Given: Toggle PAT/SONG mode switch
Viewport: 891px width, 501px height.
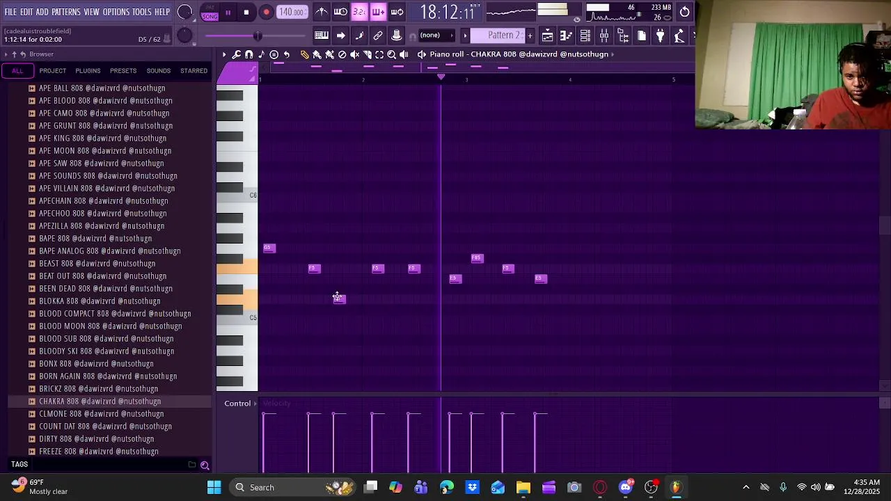Looking at the screenshot, I should click(x=210, y=13).
